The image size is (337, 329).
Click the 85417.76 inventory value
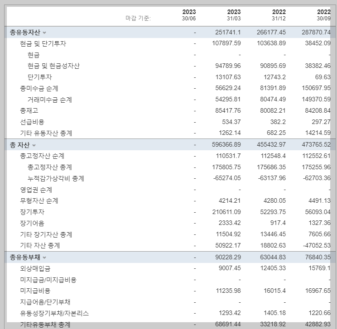click(x=228, y=110)
